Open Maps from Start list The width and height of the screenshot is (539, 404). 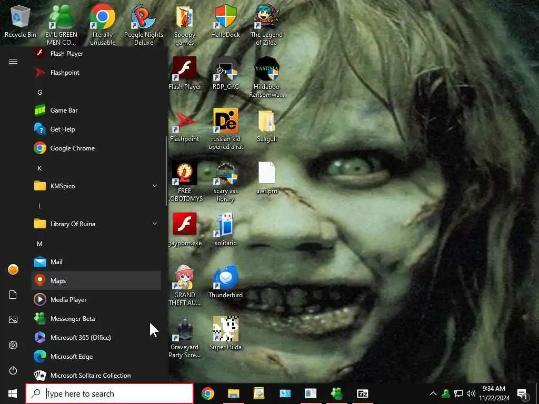pos(96,281)
